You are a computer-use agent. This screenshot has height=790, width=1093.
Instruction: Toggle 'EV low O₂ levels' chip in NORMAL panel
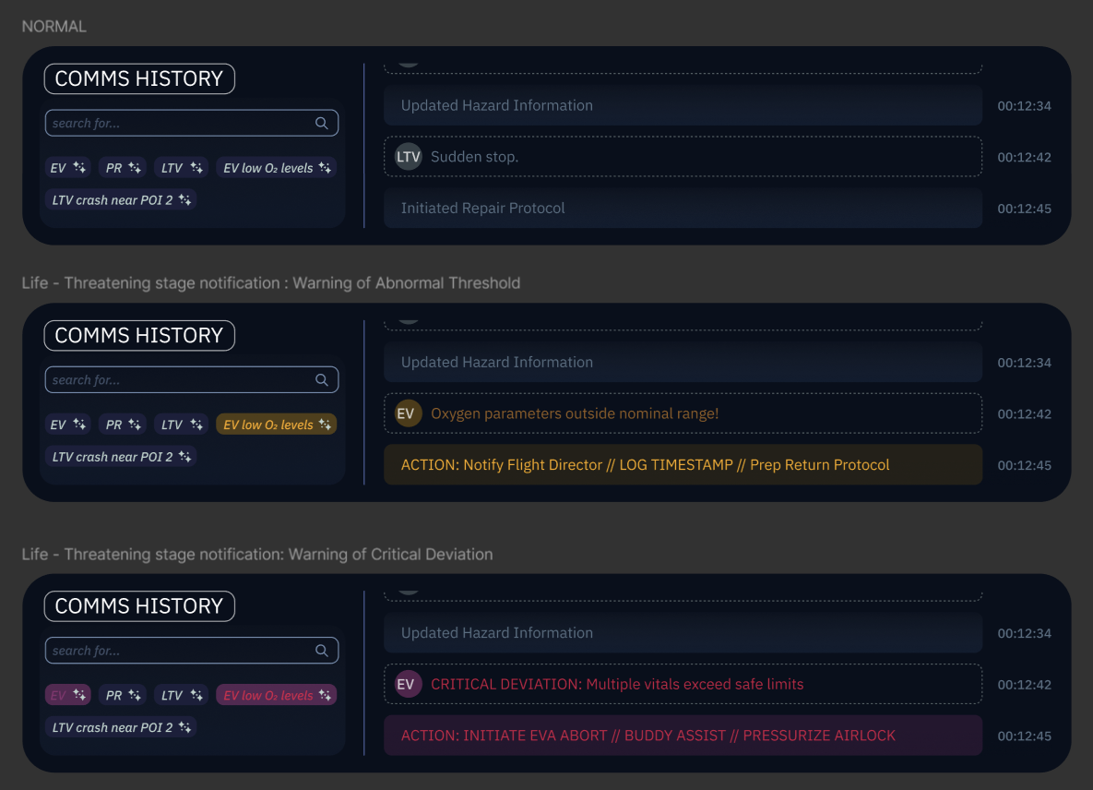click(277, 168)
